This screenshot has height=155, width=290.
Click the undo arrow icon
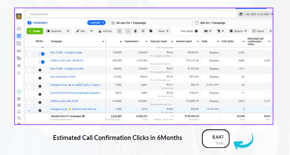coord(128,31)
